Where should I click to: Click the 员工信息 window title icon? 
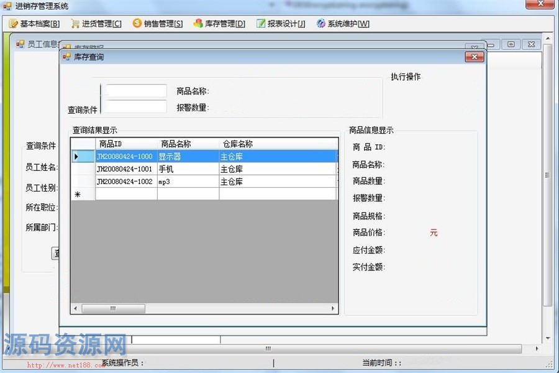[20, 44]
